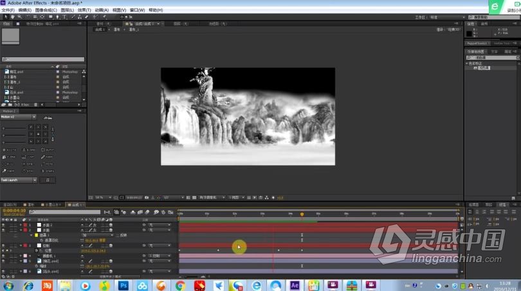Click the yellow color swatch of 遮罩 1
The height and width of the screenshot is (291, 521).
(x=37, y=235)
